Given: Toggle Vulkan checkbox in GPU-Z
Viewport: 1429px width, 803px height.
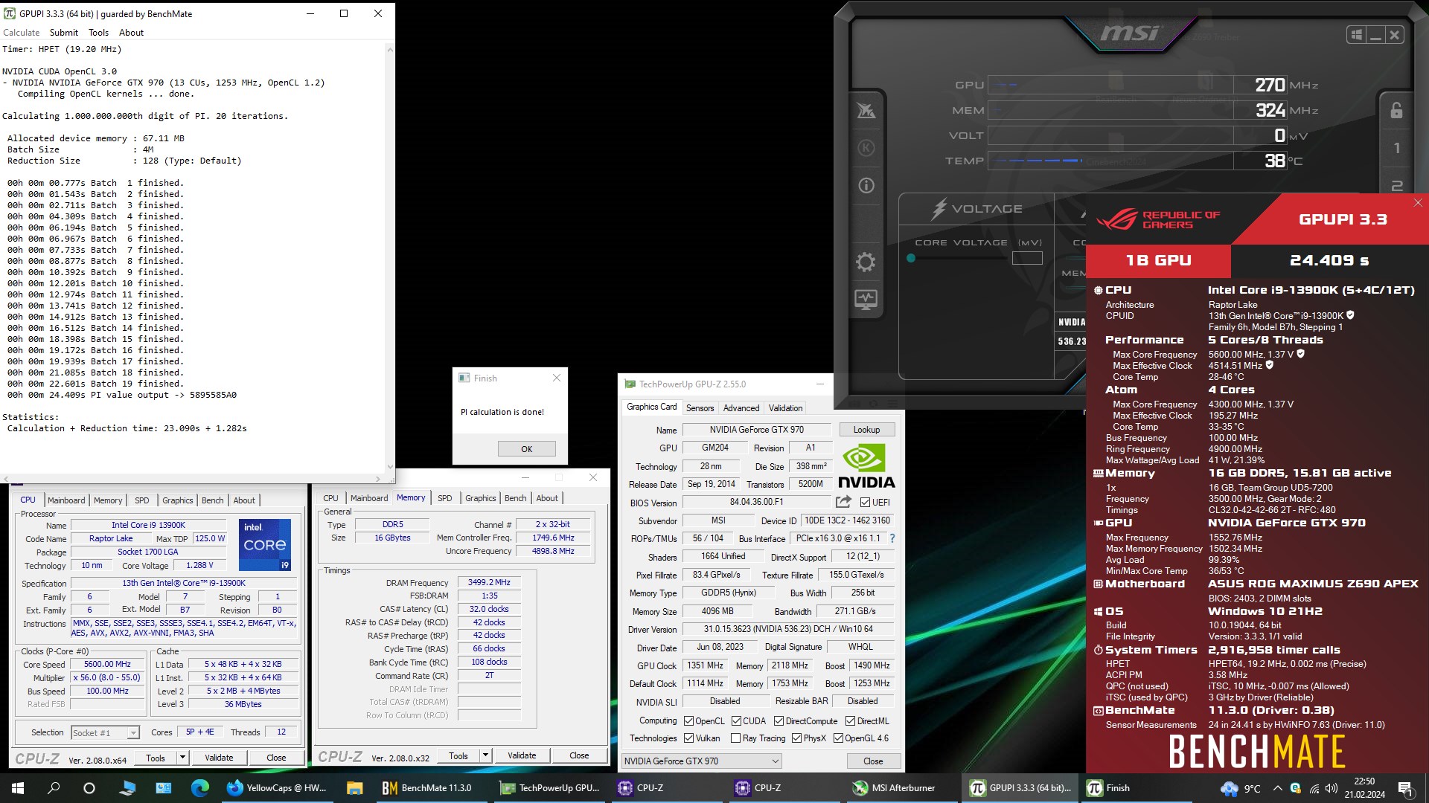Looking at the screenshot, I should (688, 738).
